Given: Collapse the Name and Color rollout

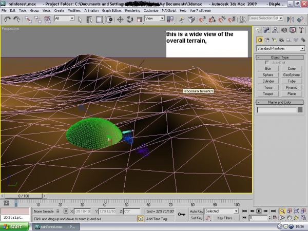Looking at the screenshot, I should click(280, 102).
